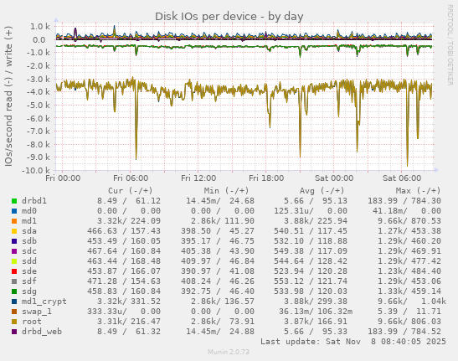458x361 pixels.
Task: Select the root legend label
Action: 32,322
